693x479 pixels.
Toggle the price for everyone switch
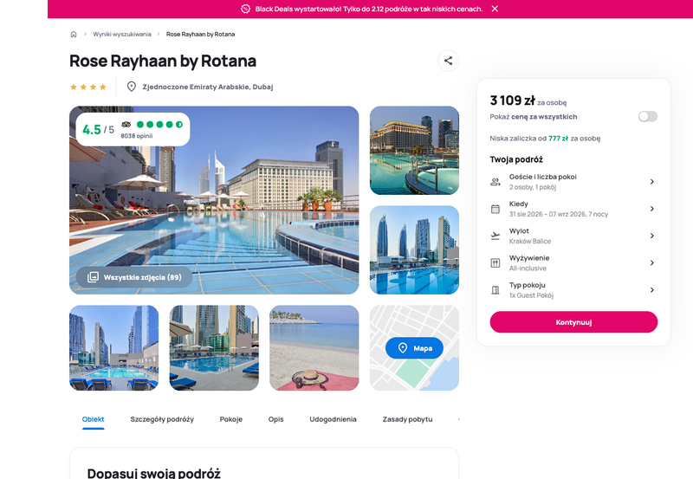pyautogui.click(x=647, y=116)
